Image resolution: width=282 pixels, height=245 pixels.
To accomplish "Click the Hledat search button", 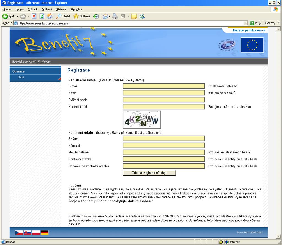I will (x=63, y=16).
